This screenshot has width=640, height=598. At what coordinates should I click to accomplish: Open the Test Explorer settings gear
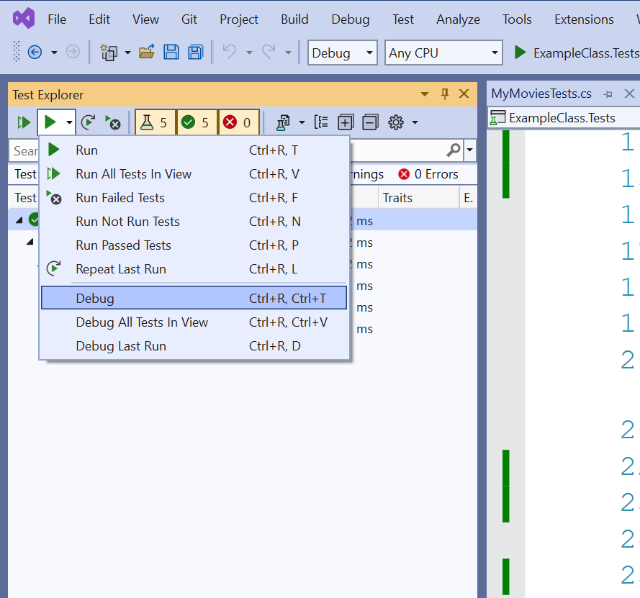click(x=395, y=122)
